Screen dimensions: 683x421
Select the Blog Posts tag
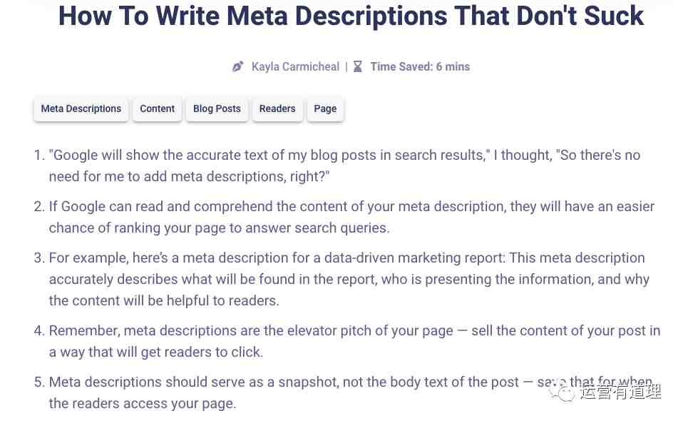point(217,109)
